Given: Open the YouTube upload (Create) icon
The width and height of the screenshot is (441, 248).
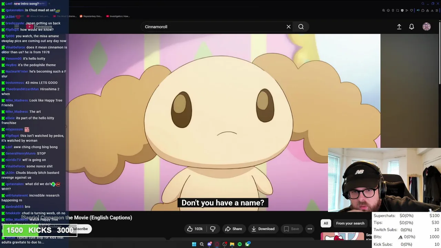Looking at the screenshot, I should pos(399,27).
